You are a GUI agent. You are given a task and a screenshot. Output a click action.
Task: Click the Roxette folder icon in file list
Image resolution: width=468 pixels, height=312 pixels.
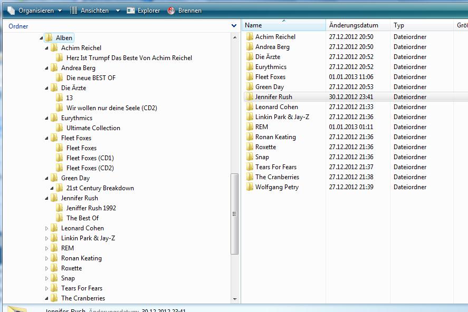coord(250,147)
